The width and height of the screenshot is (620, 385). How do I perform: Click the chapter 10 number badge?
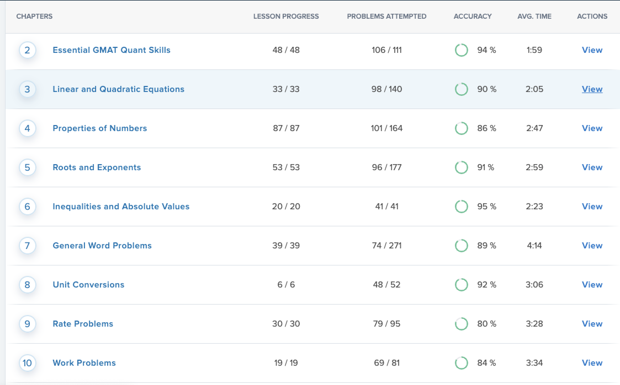pos(27,363)
